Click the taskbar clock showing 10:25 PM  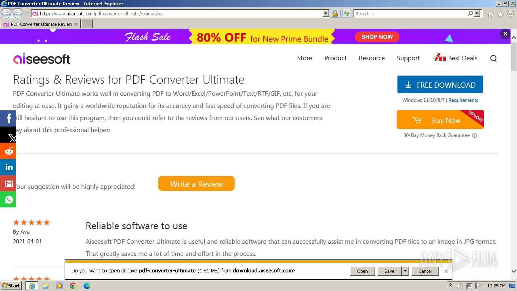point(496,286)
